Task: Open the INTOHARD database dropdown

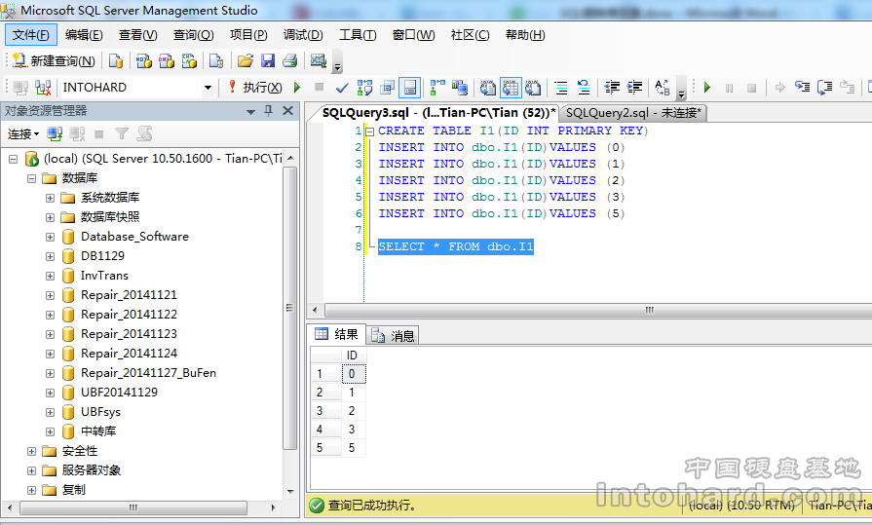Action: pyautogui.click(x=208, y=88)
